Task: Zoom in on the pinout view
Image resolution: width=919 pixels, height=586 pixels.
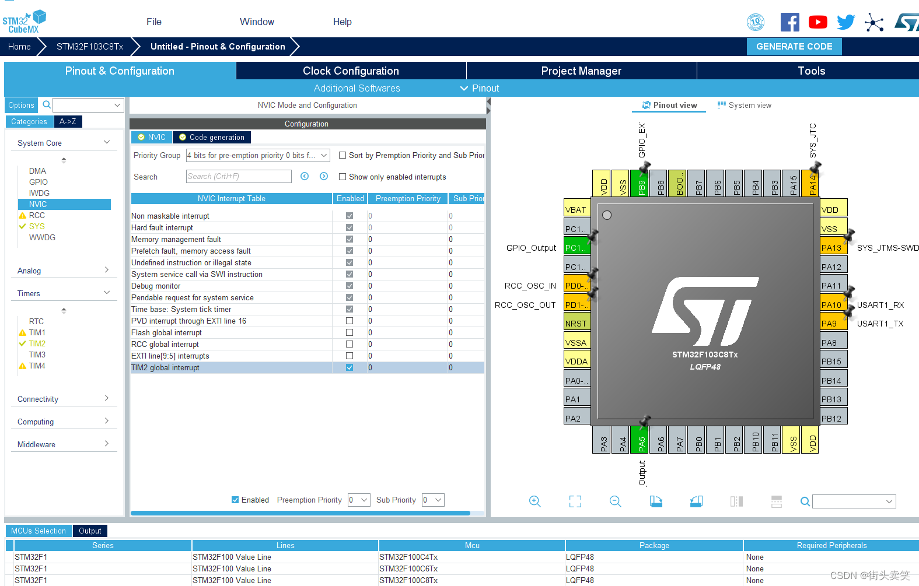Action: click(535, 501)
